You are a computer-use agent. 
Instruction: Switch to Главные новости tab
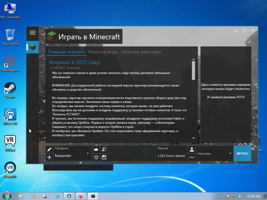coord(66,52)
